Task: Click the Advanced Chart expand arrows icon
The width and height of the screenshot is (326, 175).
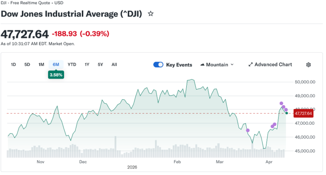Action: tap(250, 65)
